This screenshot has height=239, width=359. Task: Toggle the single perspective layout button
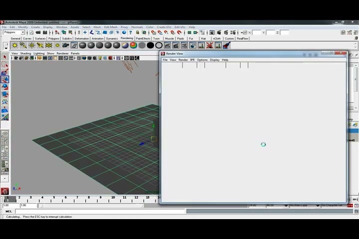click(x=5, y=133)
